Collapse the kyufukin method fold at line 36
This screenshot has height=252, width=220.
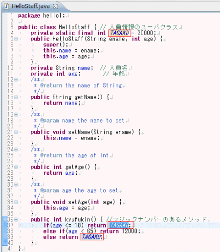pyautogui.click(x=16, y=219)
